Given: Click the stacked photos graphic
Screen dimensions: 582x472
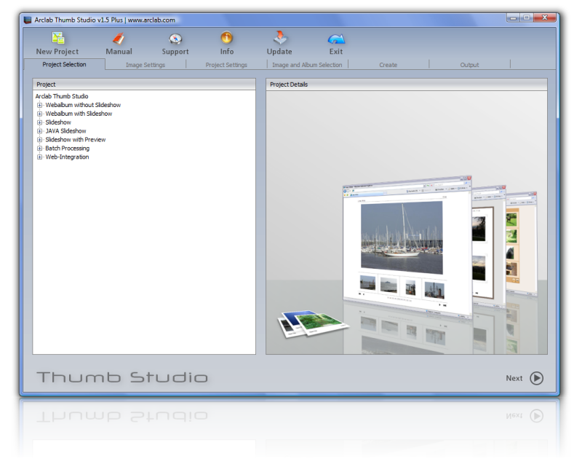Looking at the screenshot, I should coord(313,323).
